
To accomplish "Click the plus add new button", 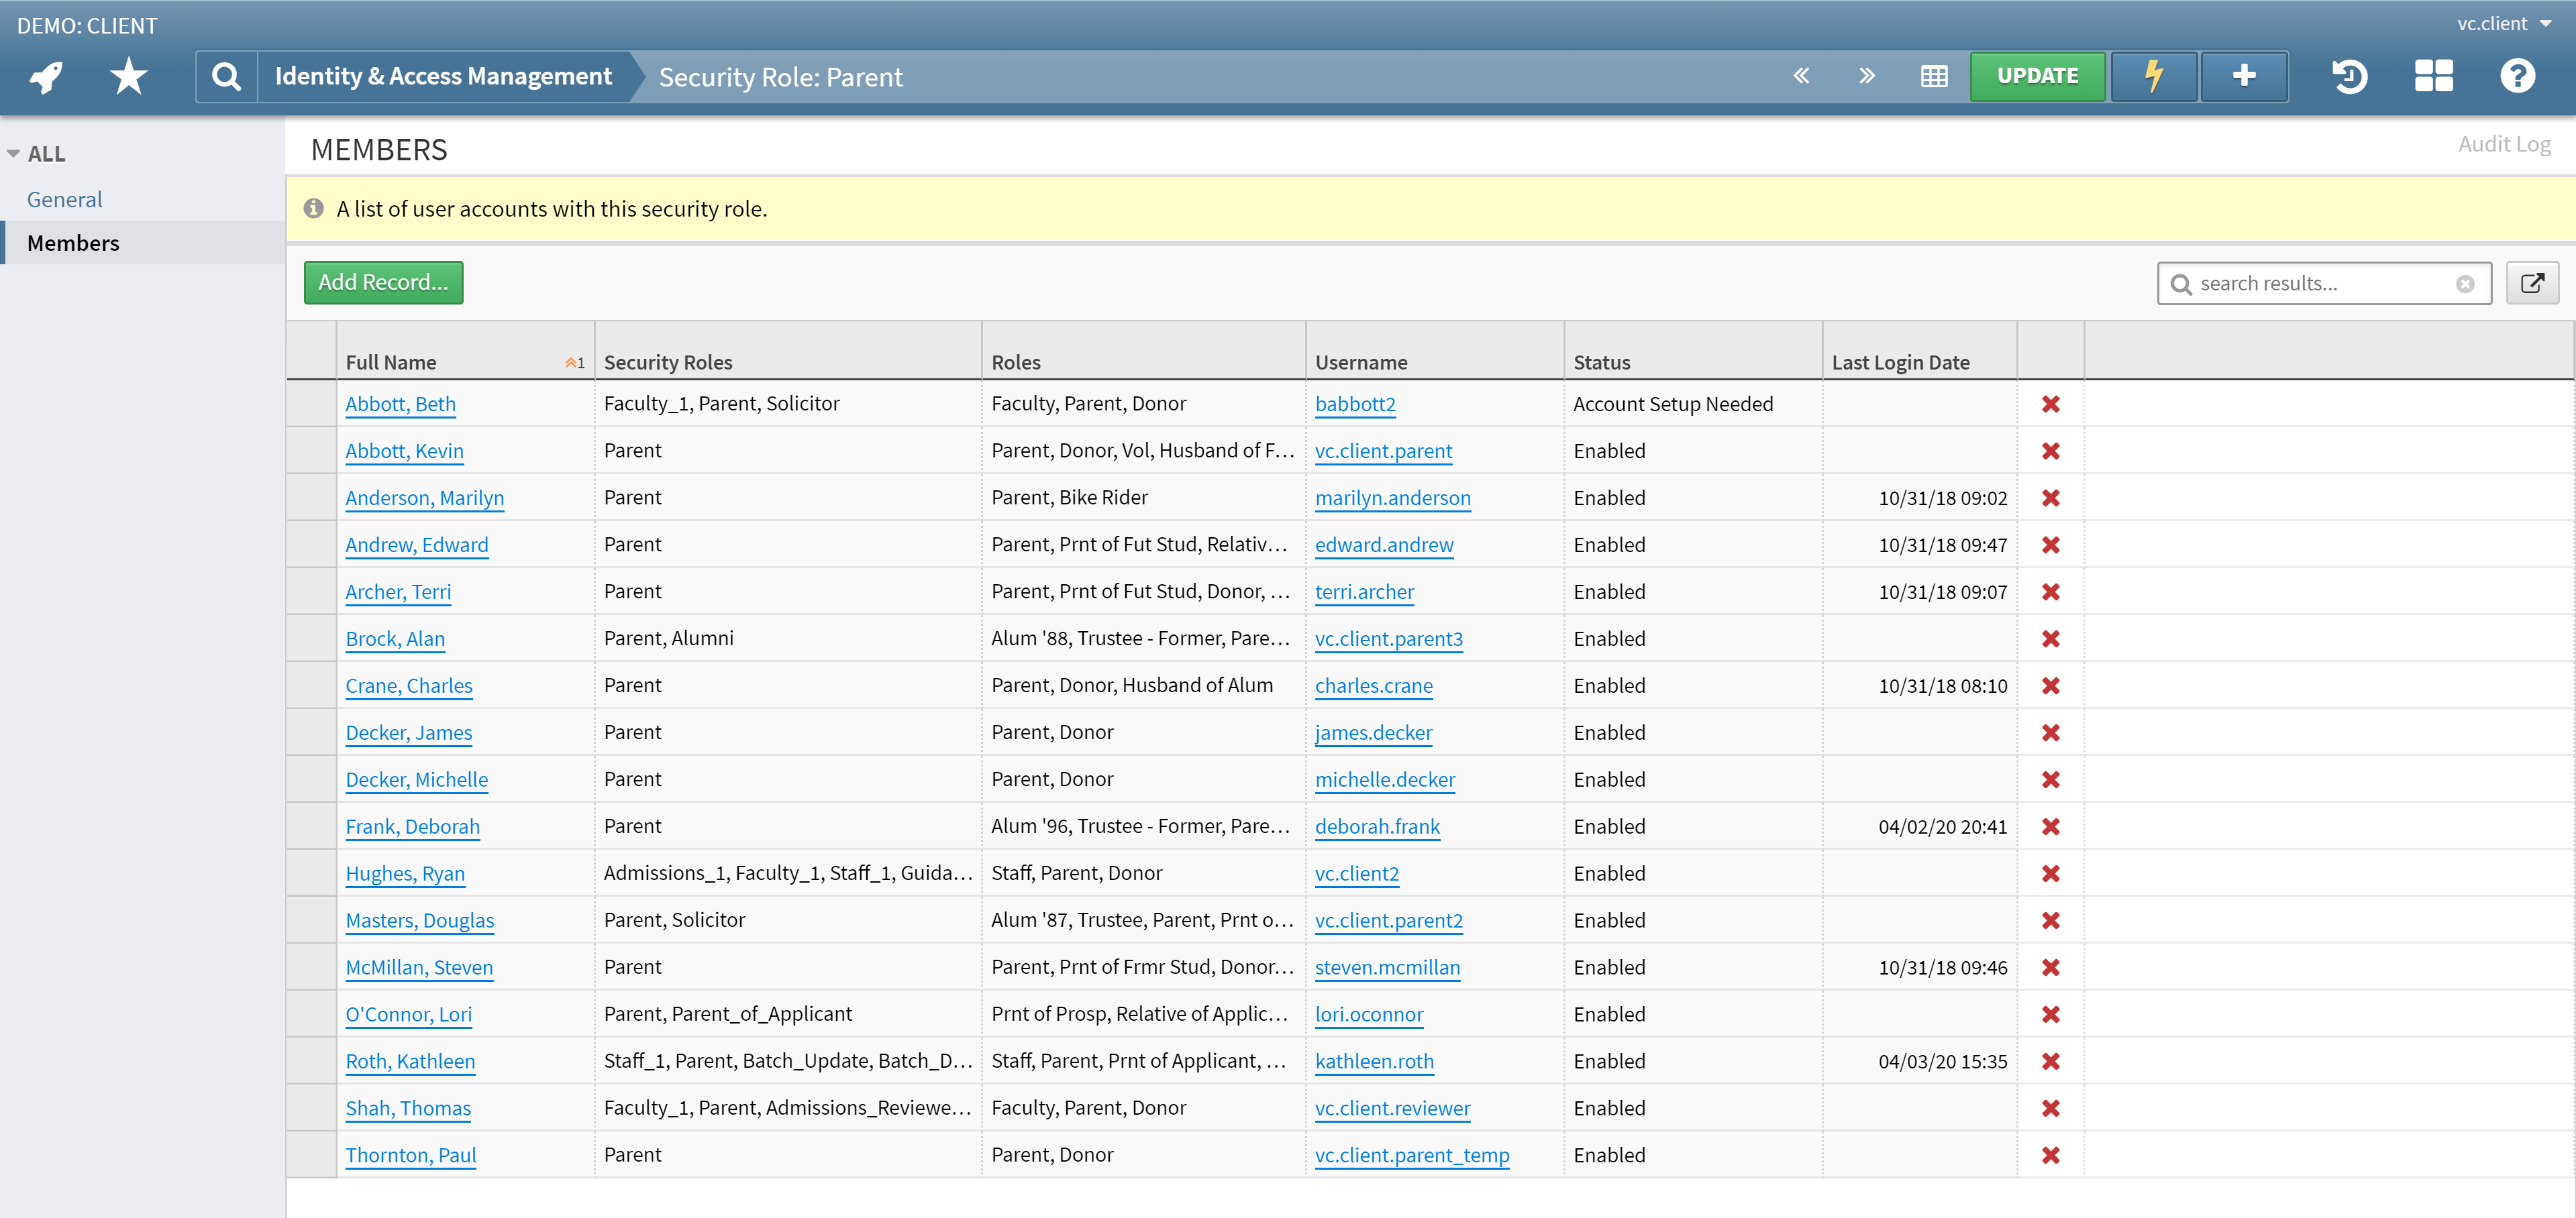I will (x=2244, y=76).
